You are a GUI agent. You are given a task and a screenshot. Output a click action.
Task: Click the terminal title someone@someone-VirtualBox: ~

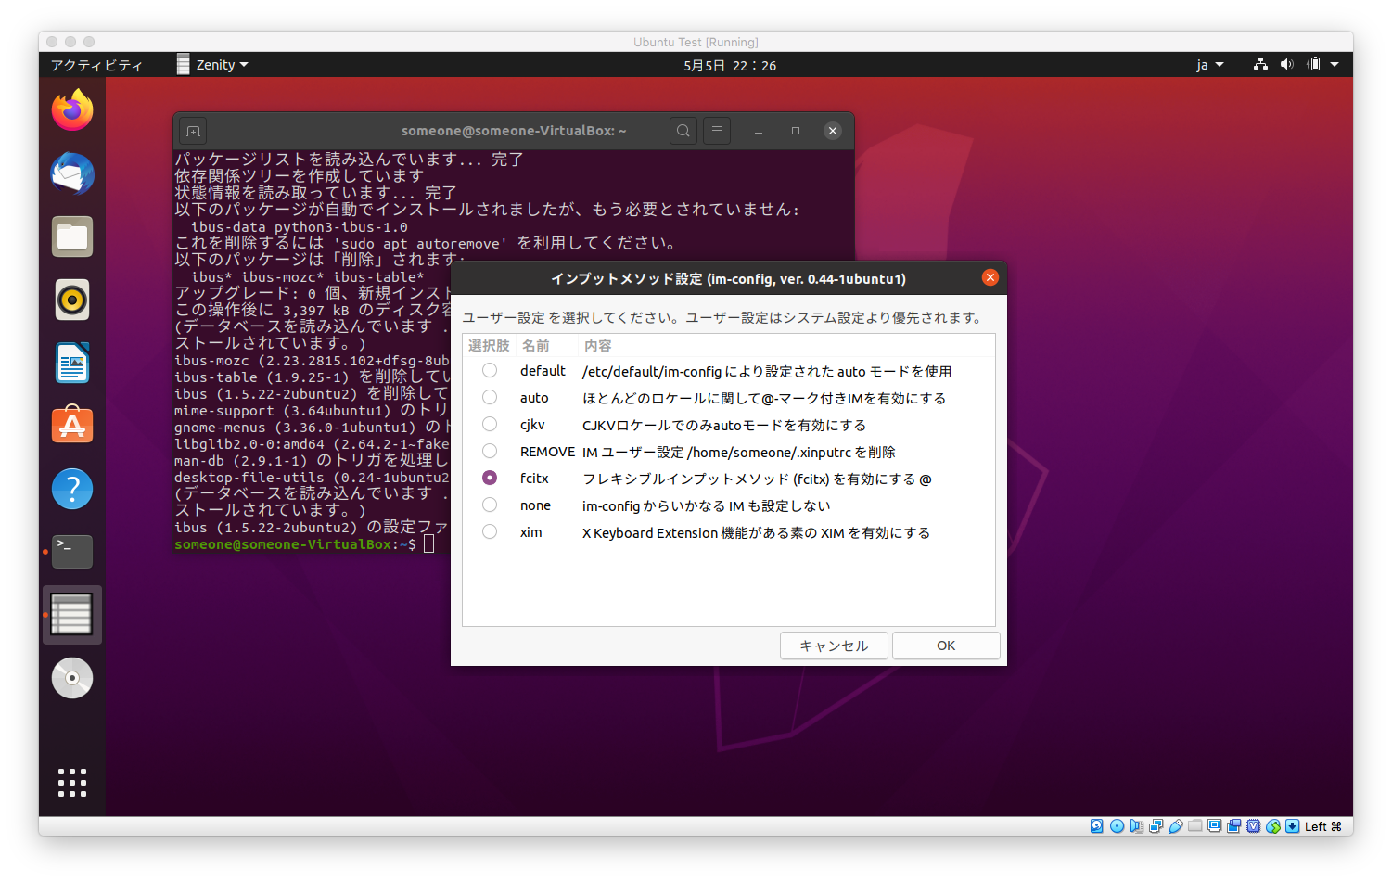[x=514, y=131]
